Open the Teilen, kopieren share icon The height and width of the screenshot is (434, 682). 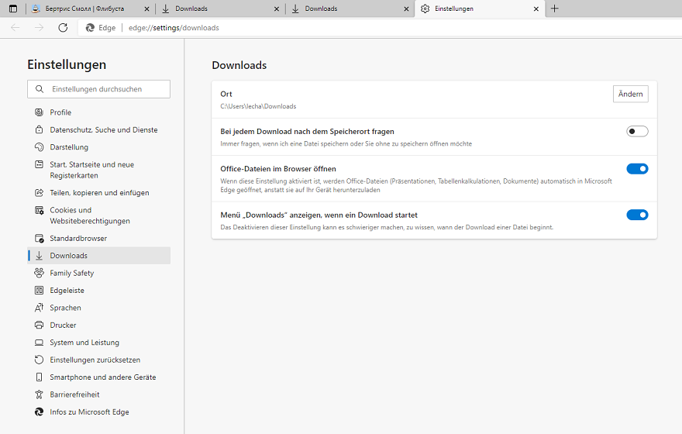[x=40, y=193]
